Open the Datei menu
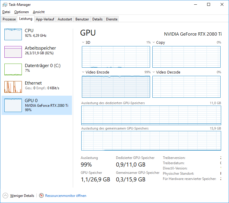 (6, 12)
